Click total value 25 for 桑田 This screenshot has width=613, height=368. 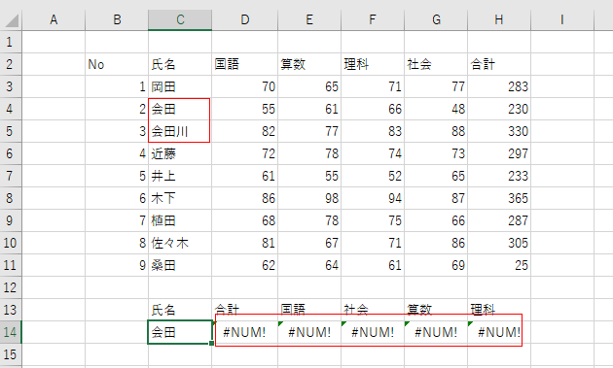pos(499,265)
